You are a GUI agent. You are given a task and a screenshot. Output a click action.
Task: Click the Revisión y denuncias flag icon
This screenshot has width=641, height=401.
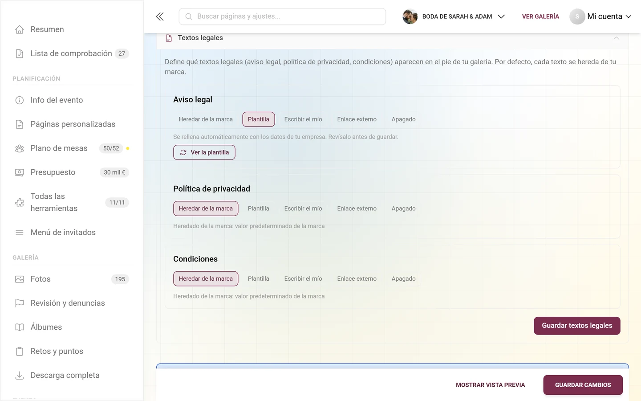point(20,303)
